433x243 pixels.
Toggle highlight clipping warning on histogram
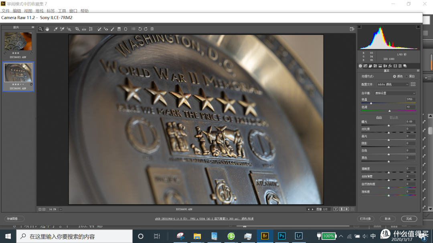[x=418, y=27]
